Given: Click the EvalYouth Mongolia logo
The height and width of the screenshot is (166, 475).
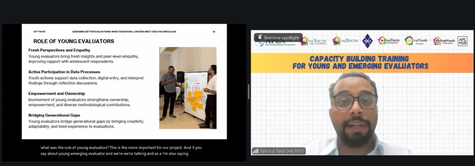Looking at the screenshot, I should pos(416,40).
